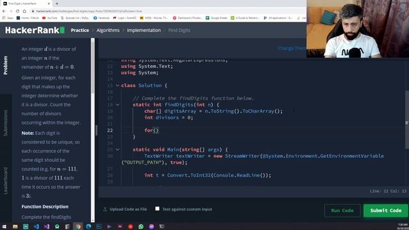The height and width of the screenshot is (230, 409).
Task: Open Messenger from the taskbar
Action: point(151,227)
